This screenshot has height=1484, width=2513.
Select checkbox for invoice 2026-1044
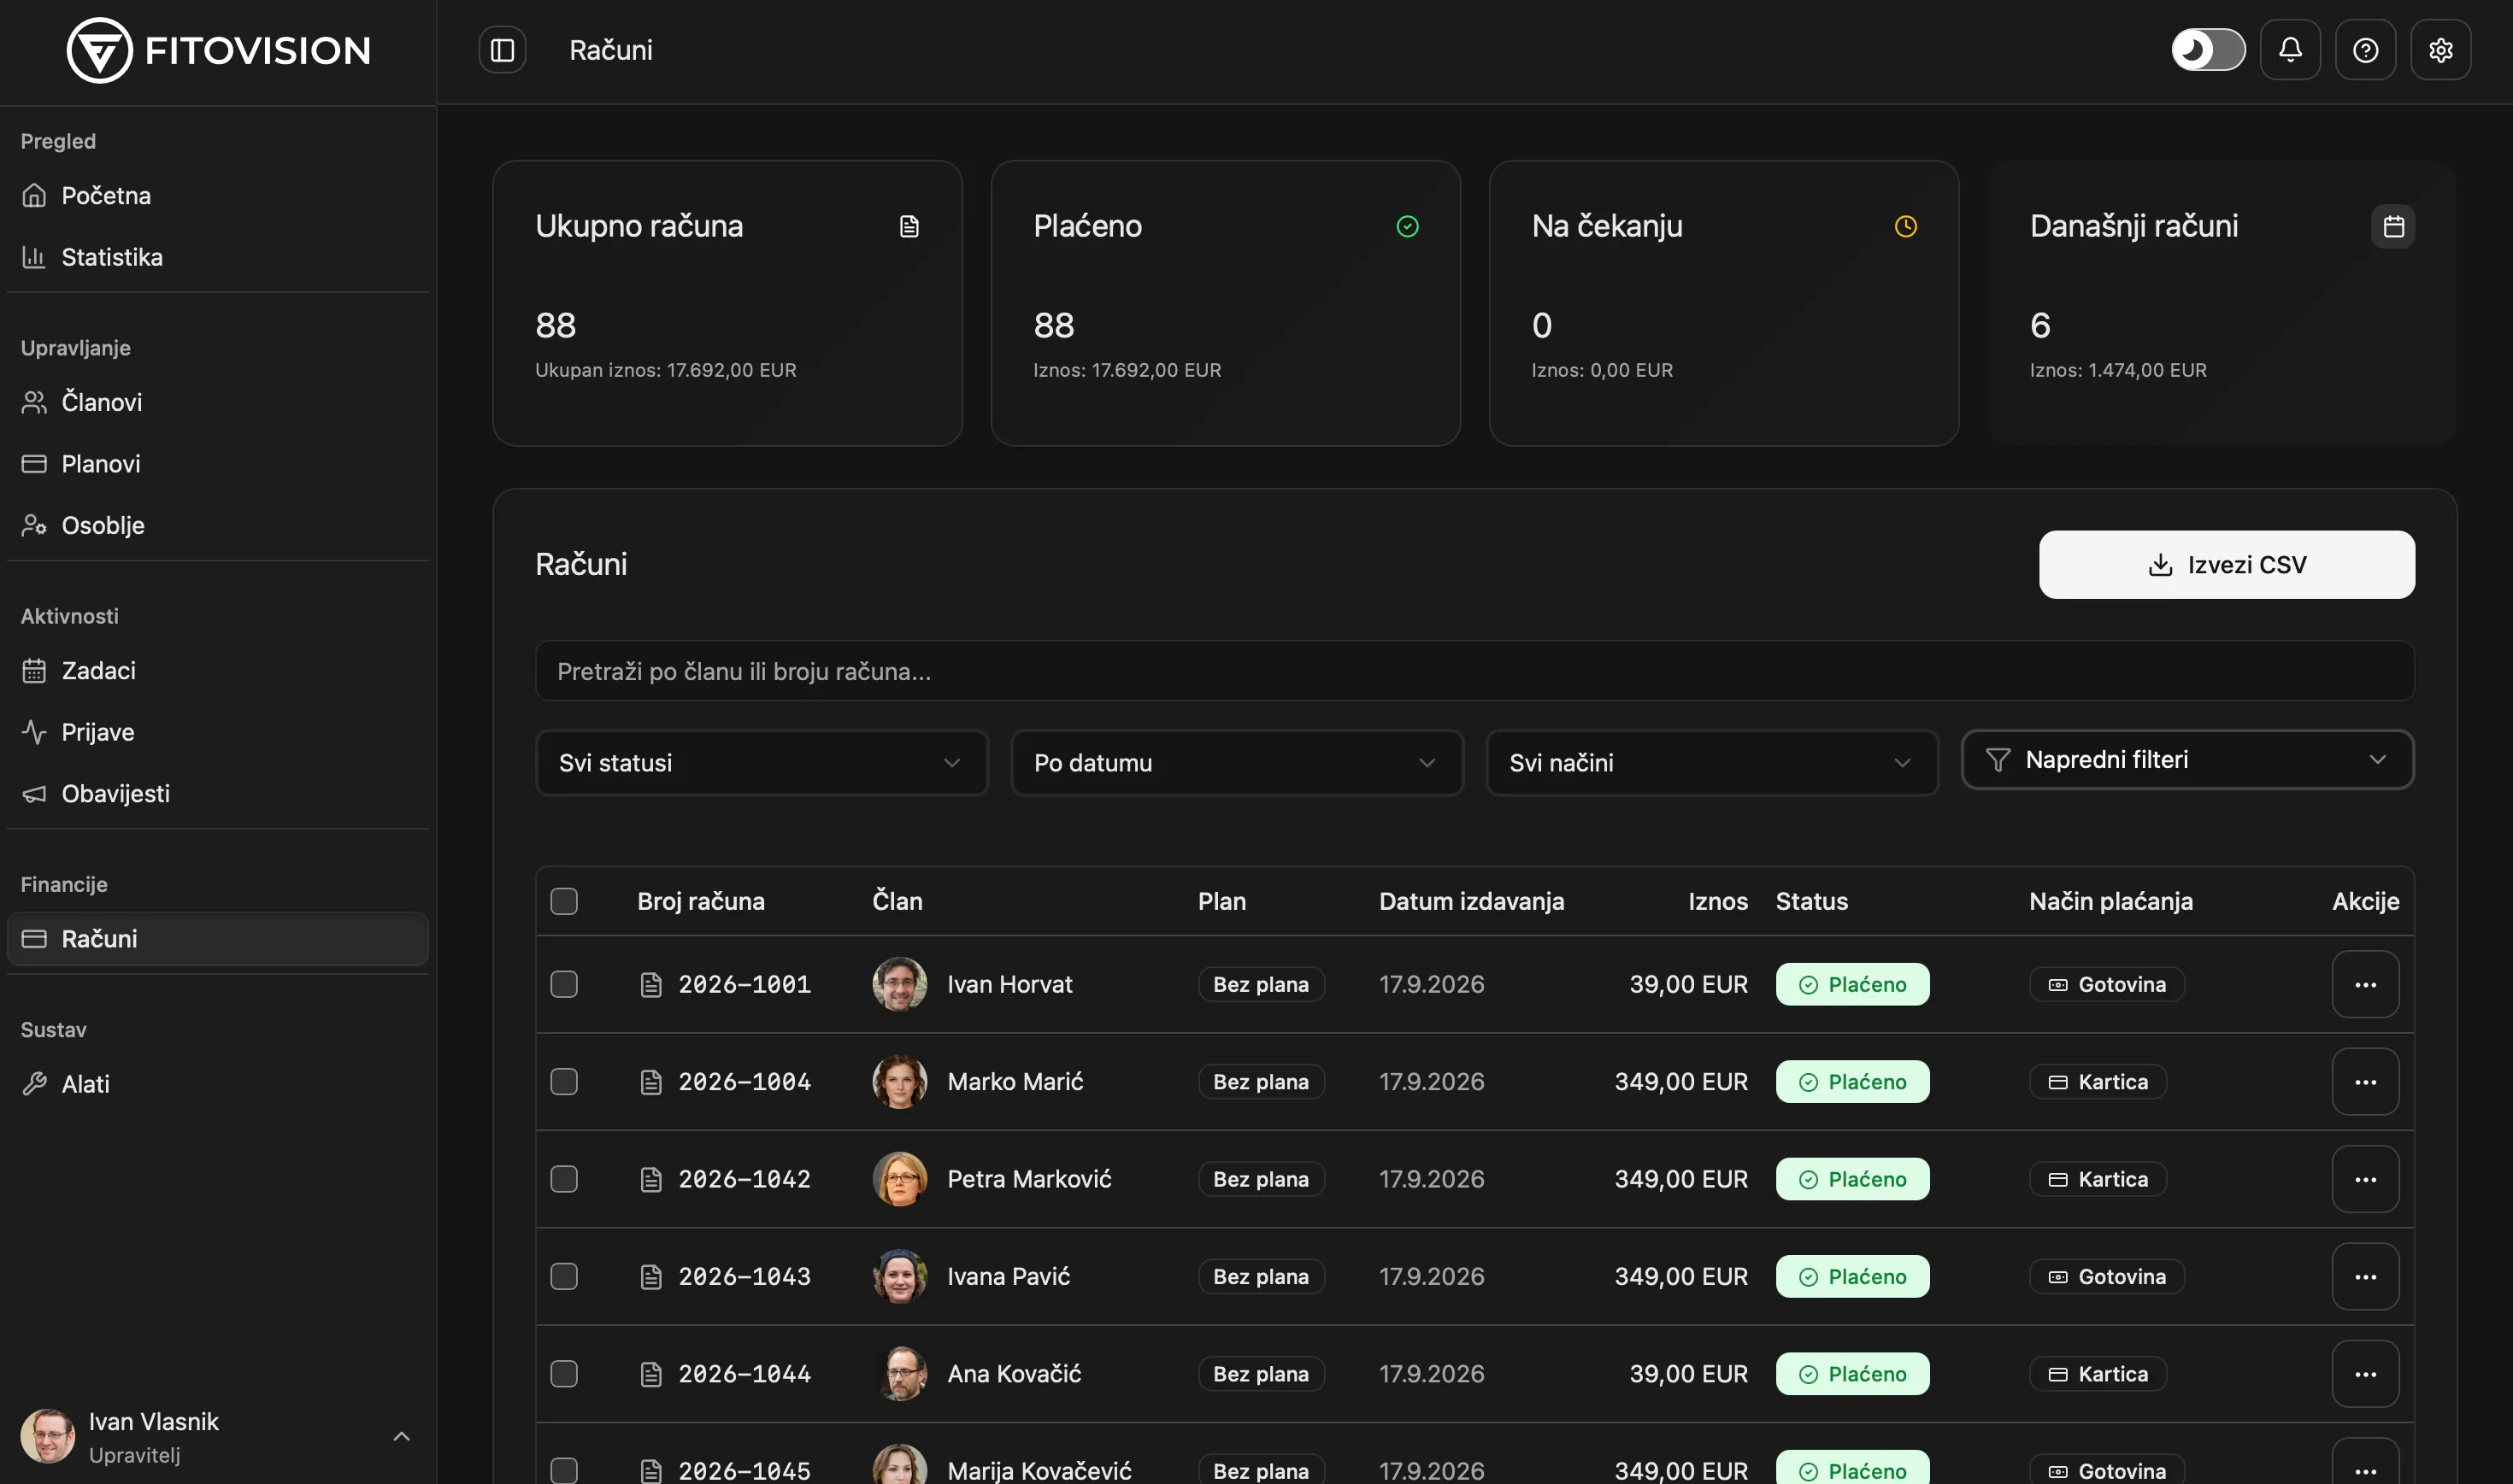(564, 1373)
